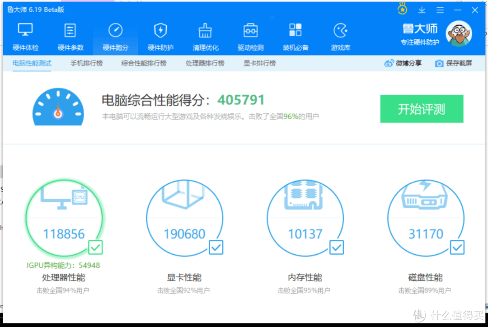The image size is (488, 327).
Task: Click the 鲁大师 mascot avatar
Action: 459,33
